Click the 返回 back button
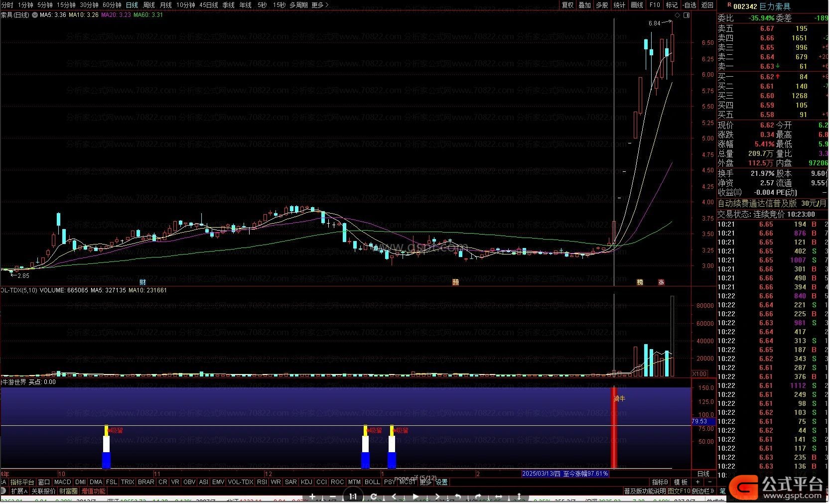831x504 pixels. (707, 5)
